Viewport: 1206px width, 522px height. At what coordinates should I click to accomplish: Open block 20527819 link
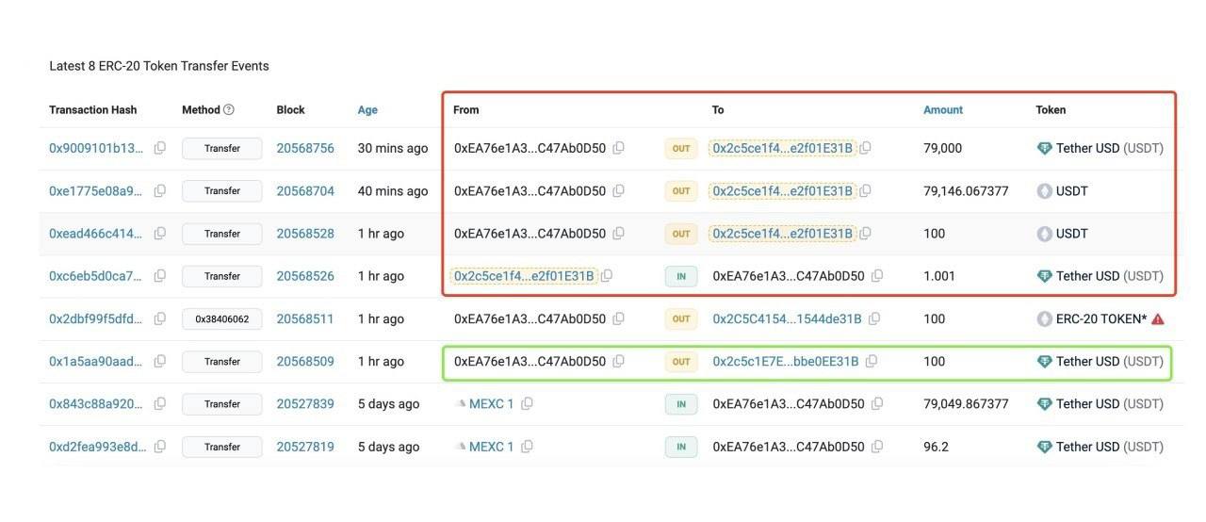pyautogui.click(x=304, y=447)
